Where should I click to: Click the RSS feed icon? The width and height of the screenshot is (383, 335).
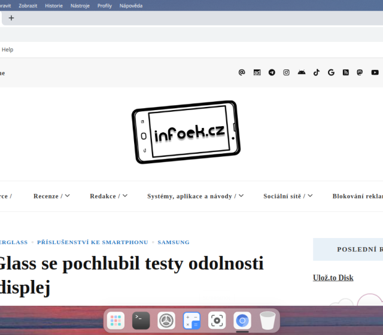[345, 72]
